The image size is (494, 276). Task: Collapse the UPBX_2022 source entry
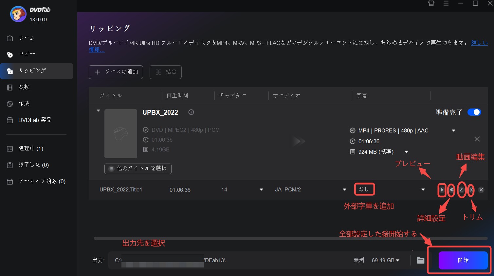(98, 111)
